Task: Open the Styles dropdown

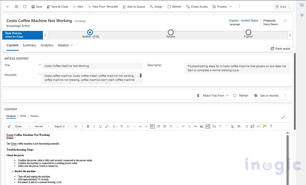Action: pos(22,126)
